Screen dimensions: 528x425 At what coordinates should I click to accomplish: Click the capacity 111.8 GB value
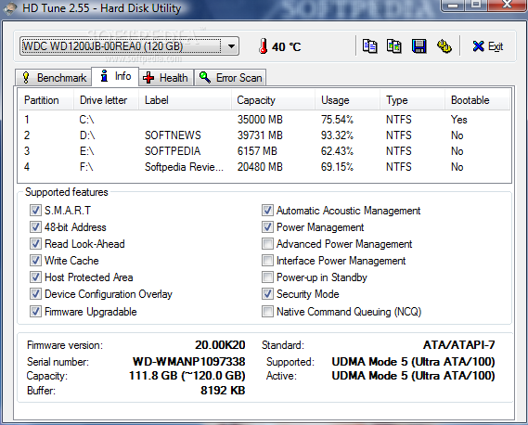pyautogui.click(x=187, y=376)
